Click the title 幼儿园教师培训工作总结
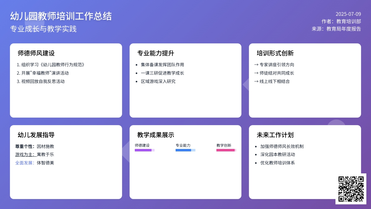The width and height of the screenshot is (371, 209). click(61, 16)
